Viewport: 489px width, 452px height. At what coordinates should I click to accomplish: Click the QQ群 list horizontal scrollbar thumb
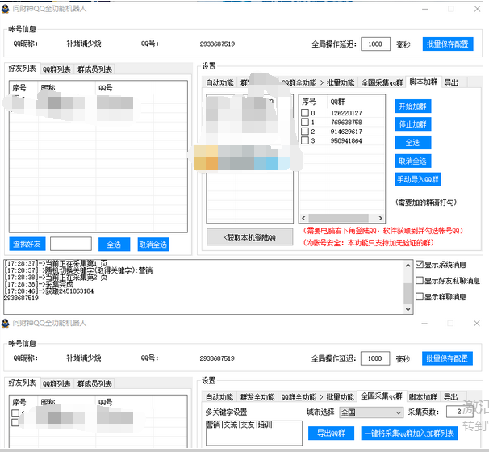pos(338,218)
